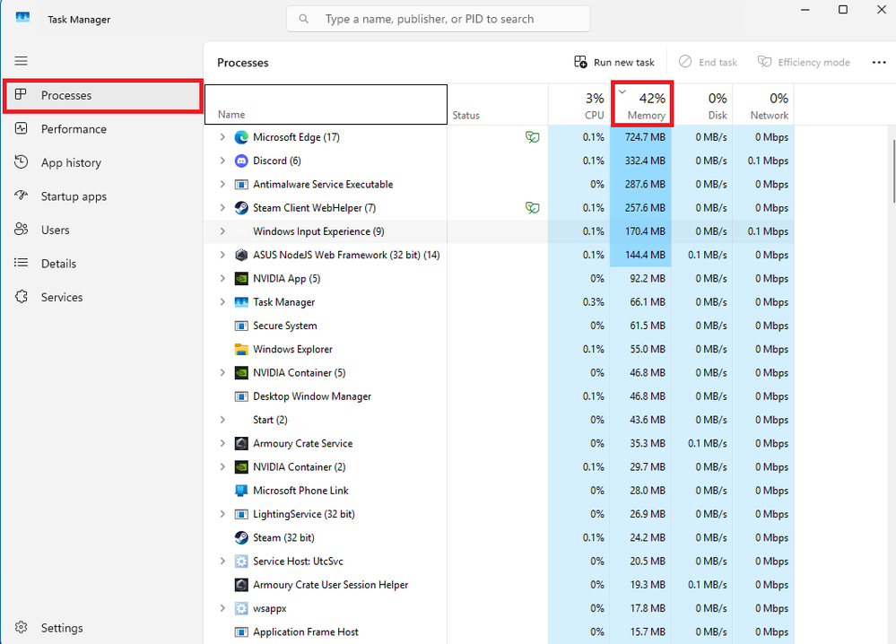Click the Task Manager title bar app icon
The image size is (896, 644).
click(x=22, y=18)
